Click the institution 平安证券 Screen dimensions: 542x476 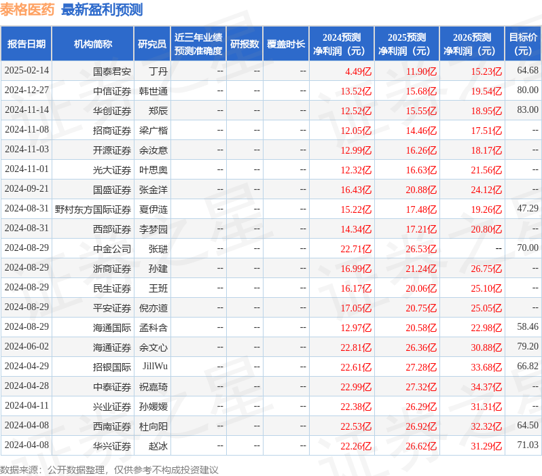[x=112, y=308]
